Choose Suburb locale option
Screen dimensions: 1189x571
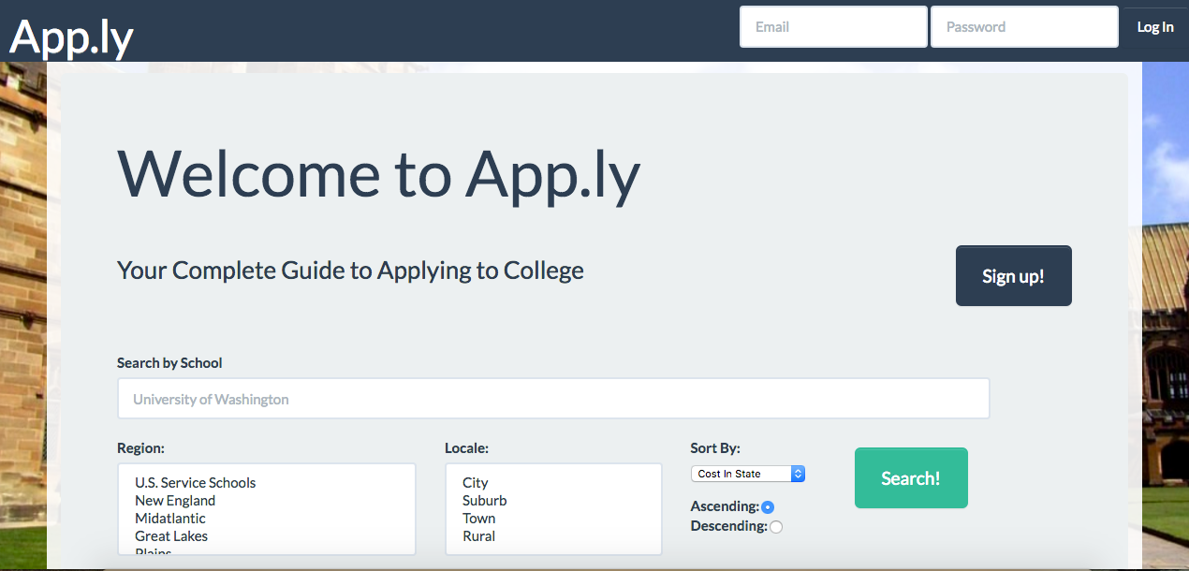tap(485, 501)
